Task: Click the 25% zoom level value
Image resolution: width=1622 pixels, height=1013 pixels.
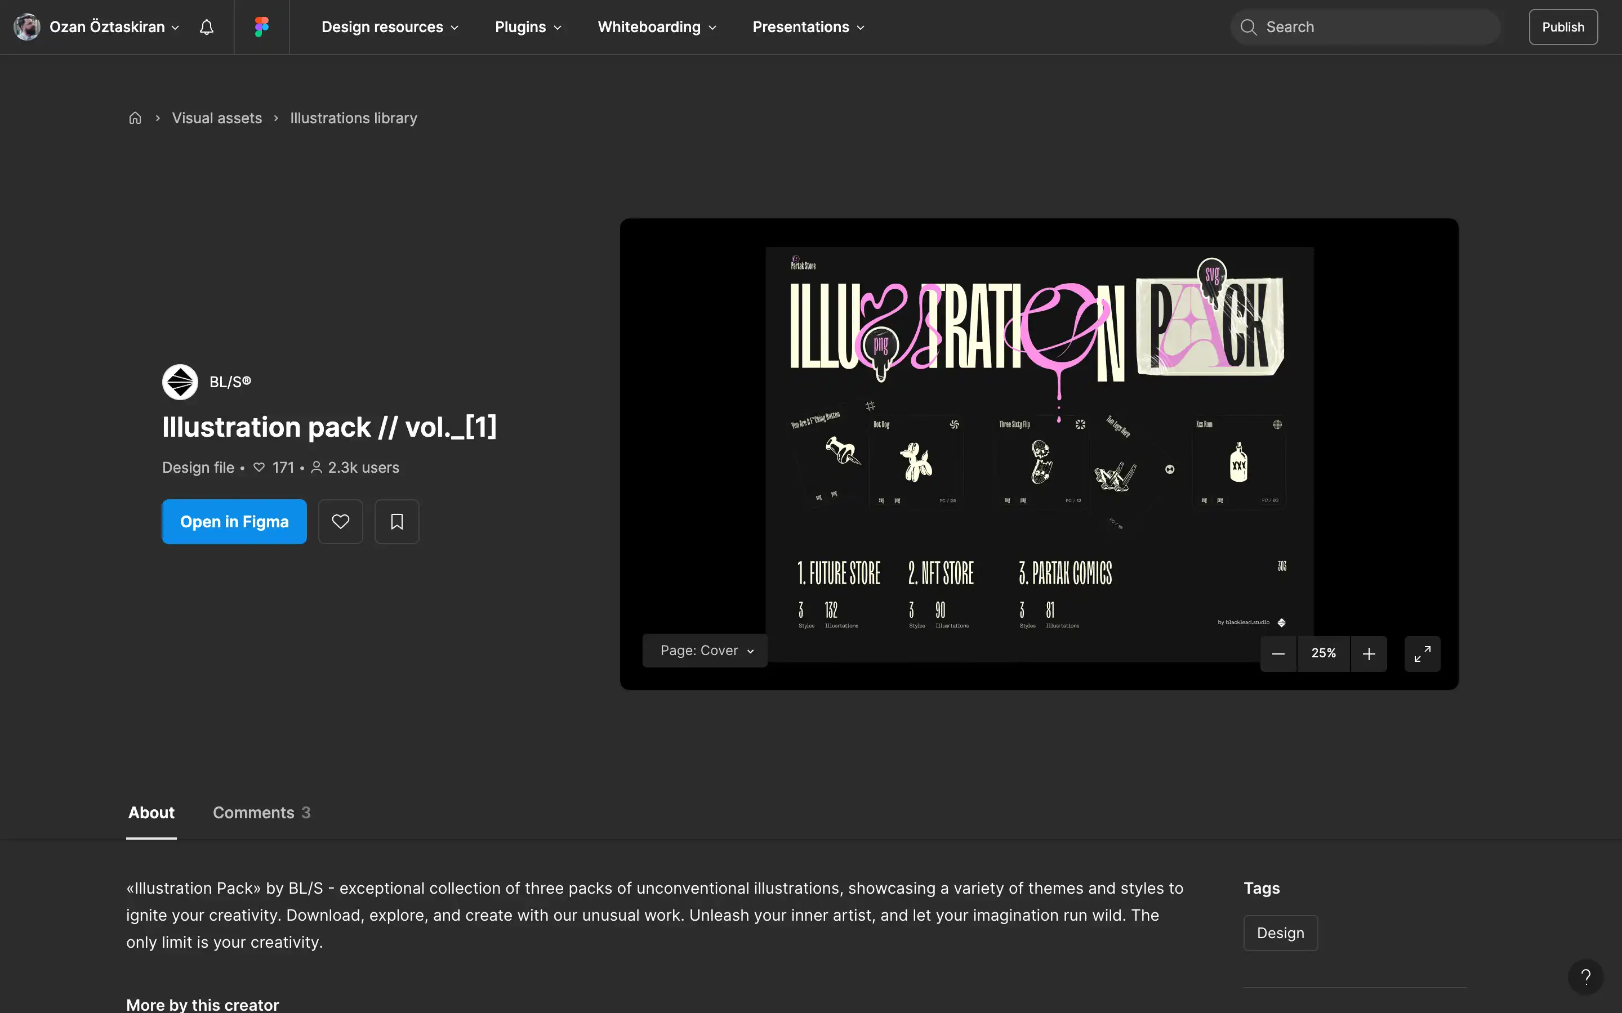Action: [1324, 653]
